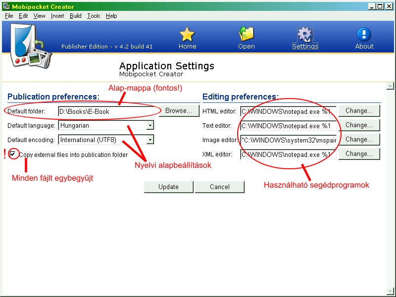Click the scrollbar up arrow
Image resolution: width=396 pixels, height=297 pixels.
[x=390, y=86]
